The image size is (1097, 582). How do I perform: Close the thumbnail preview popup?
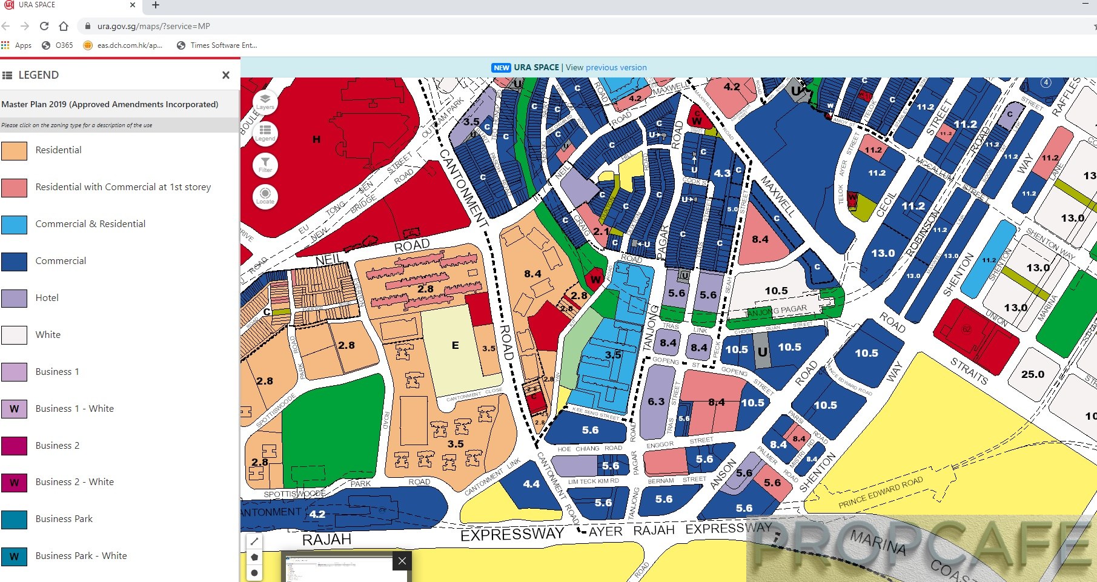pos(402,561)
